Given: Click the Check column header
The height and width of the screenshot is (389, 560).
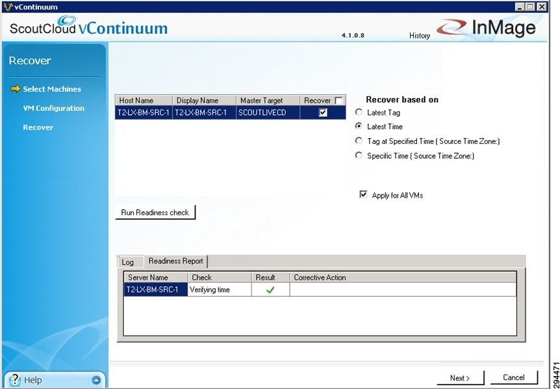Looking at the screenshot, I should [220, 277].
